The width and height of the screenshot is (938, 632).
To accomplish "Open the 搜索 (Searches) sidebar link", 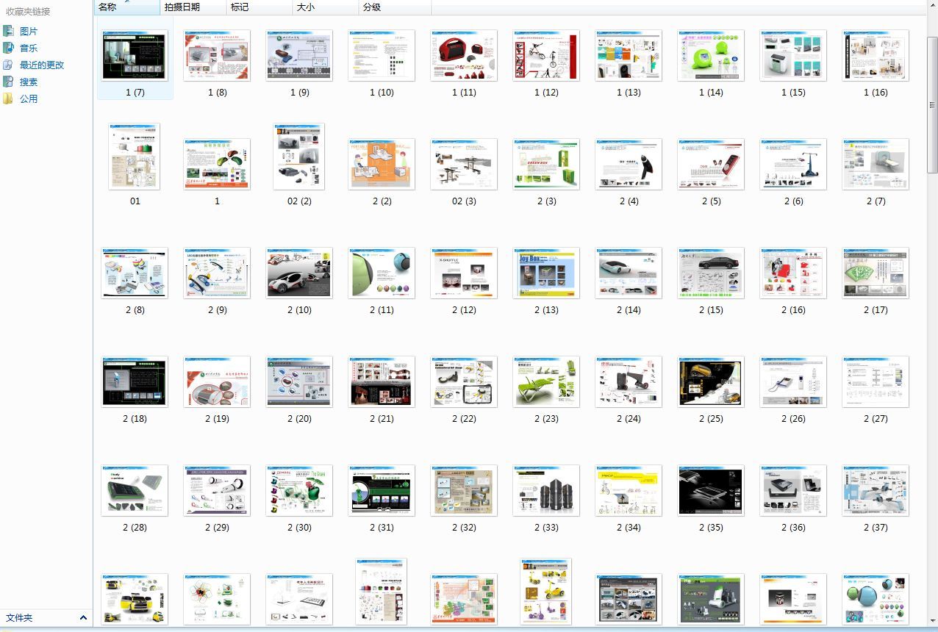I will [x=28, y=82].
